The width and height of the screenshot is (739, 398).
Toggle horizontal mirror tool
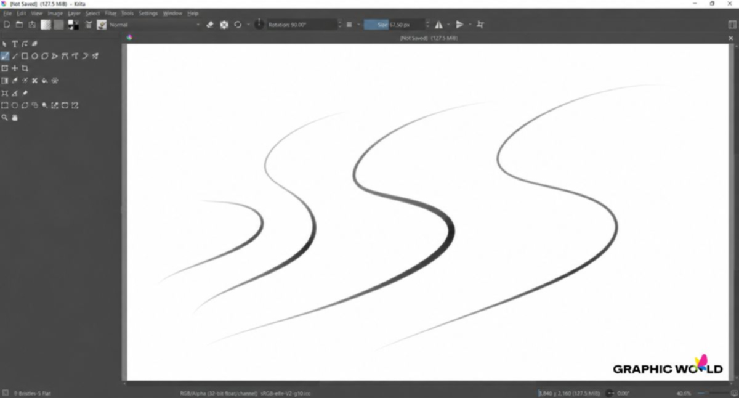pos(438,25)
